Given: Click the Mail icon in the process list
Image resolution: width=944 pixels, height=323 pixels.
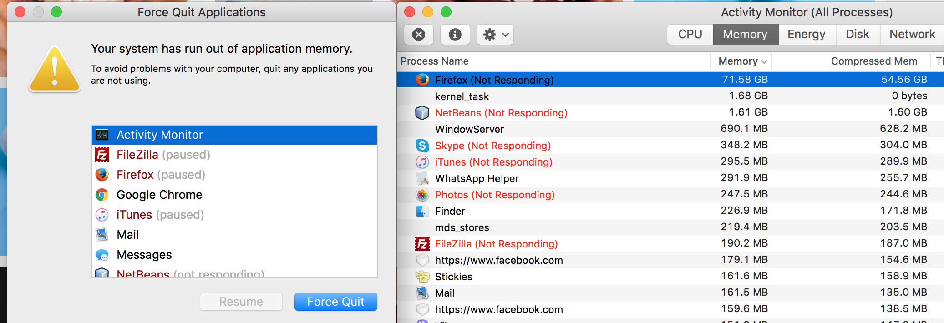Looking at the screenshot, I should (x=422, y=293).
